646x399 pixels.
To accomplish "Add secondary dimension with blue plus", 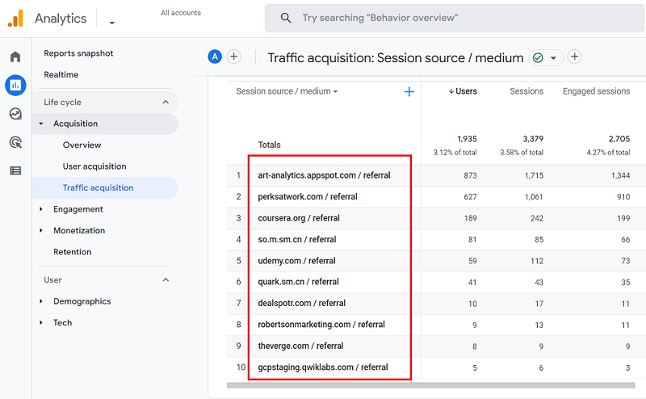I will coord(409,91).
